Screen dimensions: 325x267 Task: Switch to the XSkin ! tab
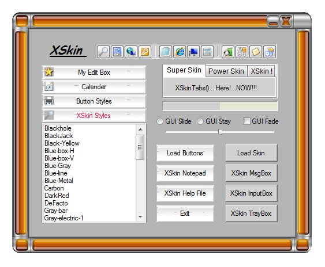(262, 71)
